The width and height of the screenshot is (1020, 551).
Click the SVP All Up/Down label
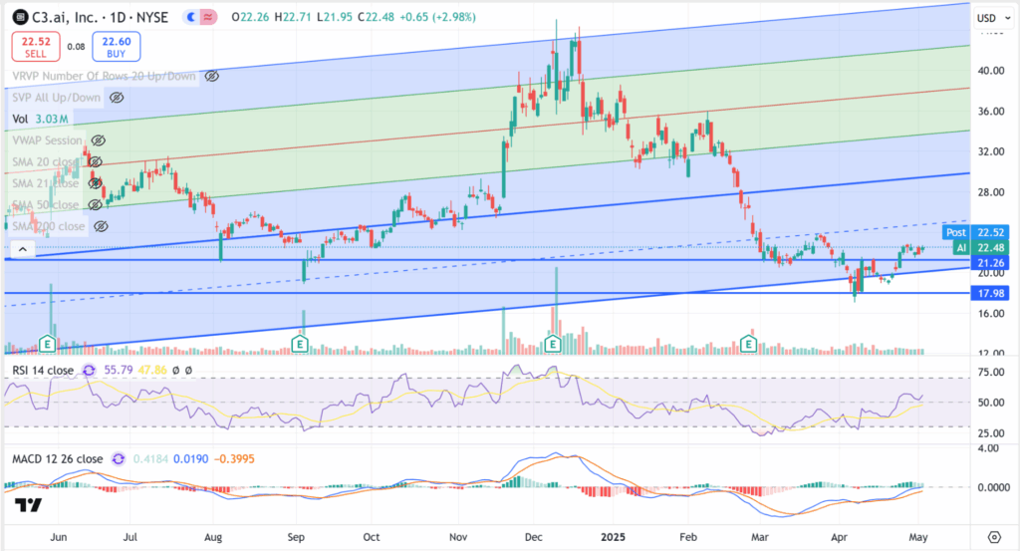[57, 98]
